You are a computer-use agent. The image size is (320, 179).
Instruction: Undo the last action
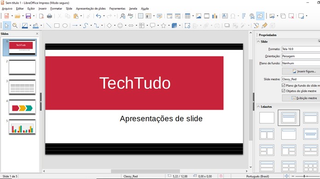click(99, 16)
